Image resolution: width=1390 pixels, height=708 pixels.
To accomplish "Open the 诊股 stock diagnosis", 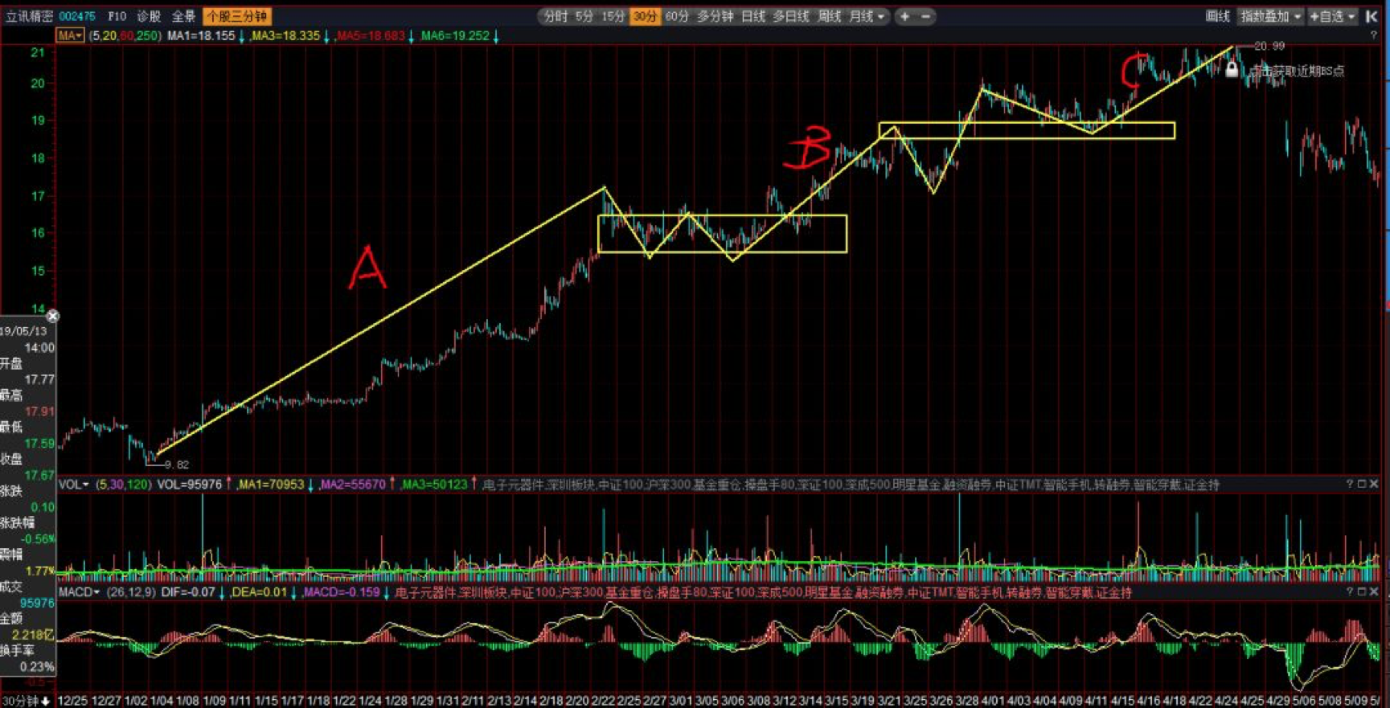I will tap(149, 16).
